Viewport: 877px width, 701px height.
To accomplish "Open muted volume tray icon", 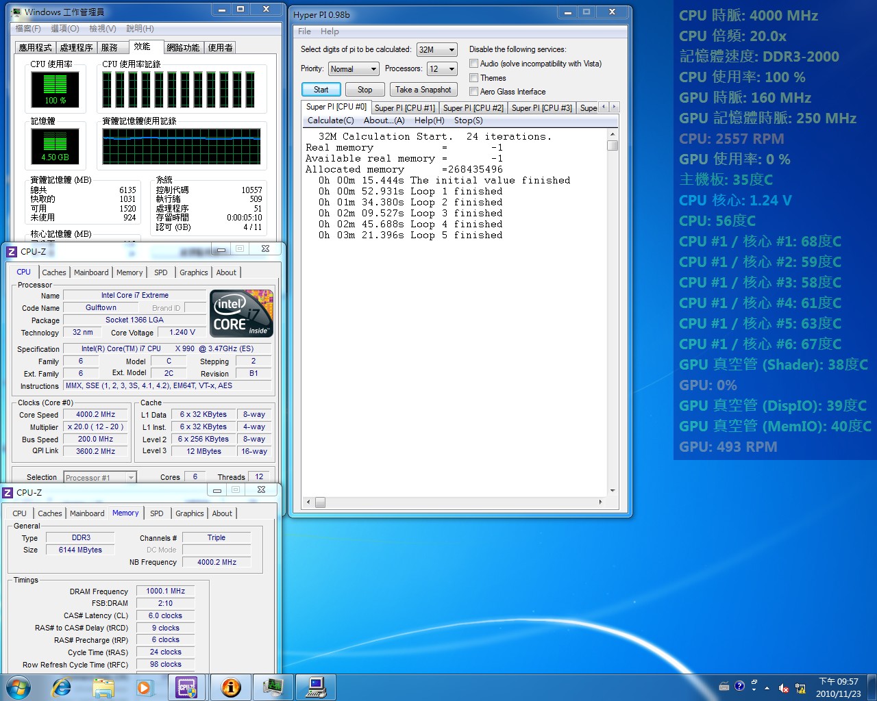I will tap(784, 688).
